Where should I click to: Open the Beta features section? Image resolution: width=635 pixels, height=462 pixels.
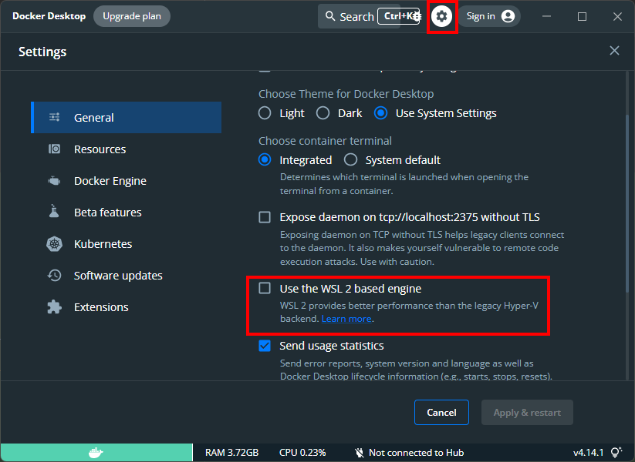[x=127, y=213]
